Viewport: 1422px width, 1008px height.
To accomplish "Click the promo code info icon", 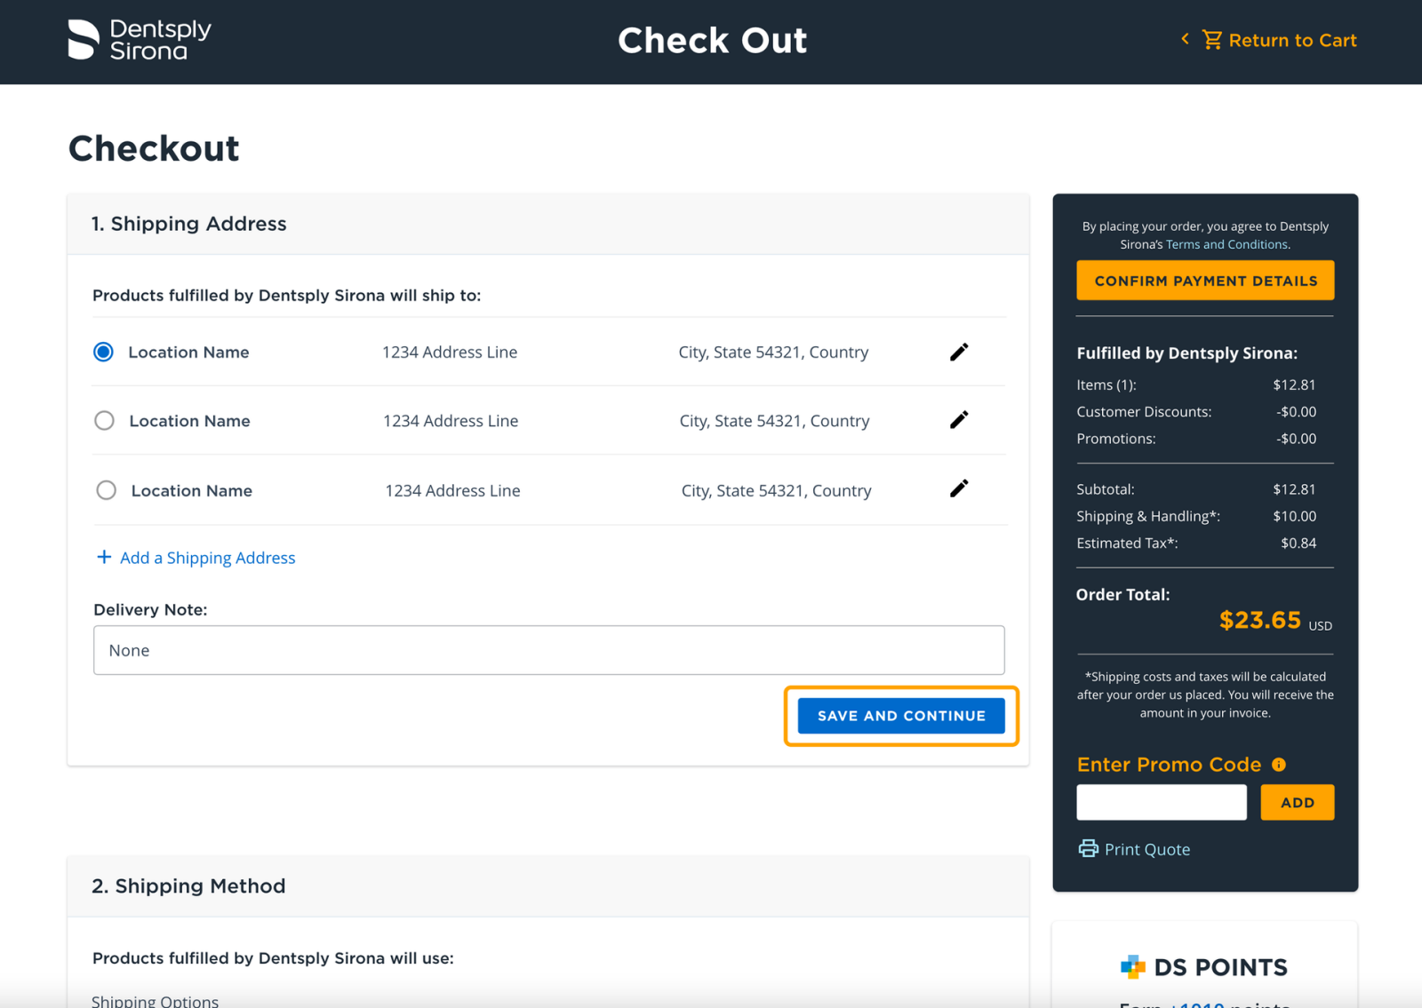I will (1279, 765).
